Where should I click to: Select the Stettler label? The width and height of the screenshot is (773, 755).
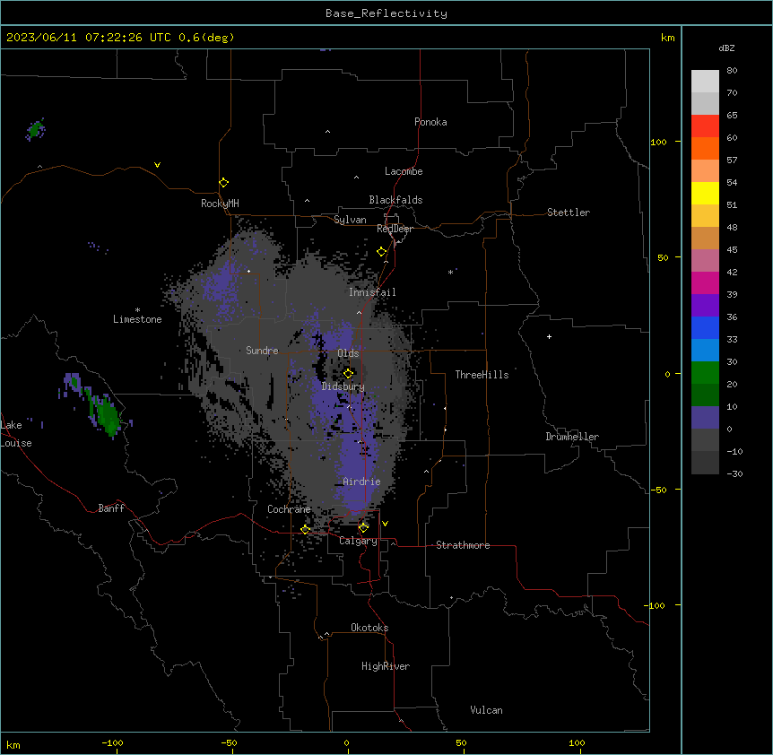pyautogui.click(x=569, y=213)
